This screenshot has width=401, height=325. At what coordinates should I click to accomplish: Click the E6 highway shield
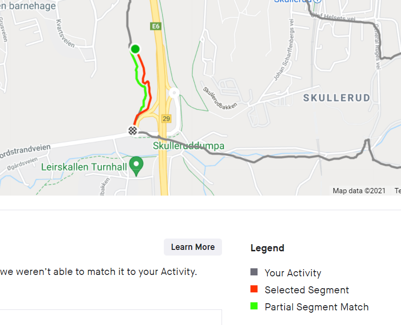click(156, 26)
